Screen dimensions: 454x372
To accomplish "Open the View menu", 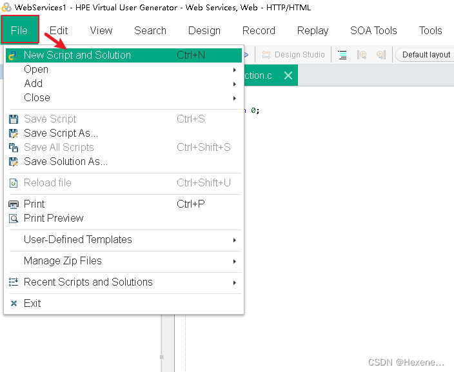I will tap(101, 30).
